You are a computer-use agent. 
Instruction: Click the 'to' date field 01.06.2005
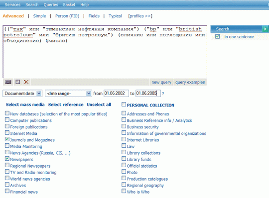(x=148, y=94)
